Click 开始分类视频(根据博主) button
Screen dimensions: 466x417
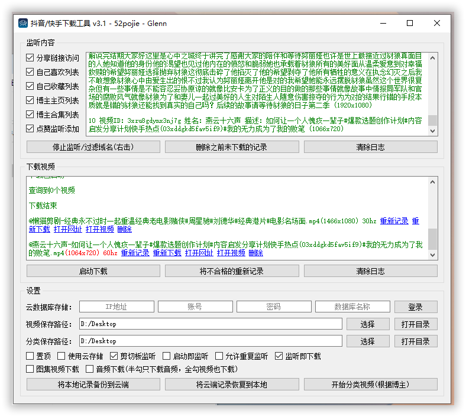(371, 385)
